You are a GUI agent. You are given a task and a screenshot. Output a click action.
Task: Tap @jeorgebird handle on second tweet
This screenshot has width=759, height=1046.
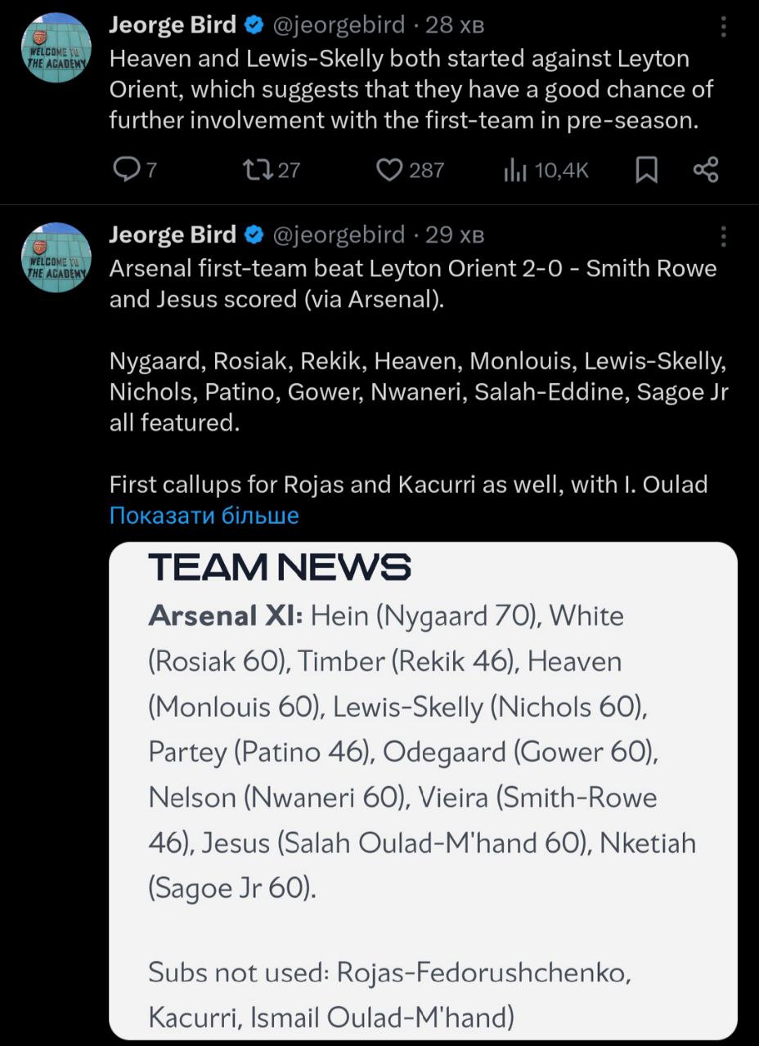(x=339, y=235)
